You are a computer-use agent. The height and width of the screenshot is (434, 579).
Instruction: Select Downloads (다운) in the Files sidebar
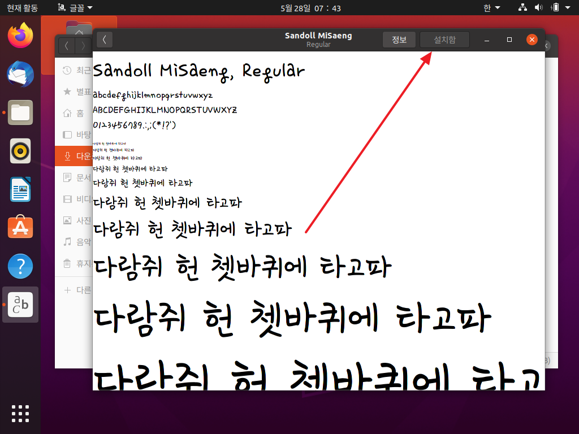[74, 156]
